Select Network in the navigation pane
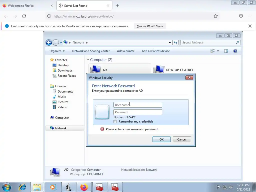The width and height of the screenshot is (256, 192). [x=61, y=128]
